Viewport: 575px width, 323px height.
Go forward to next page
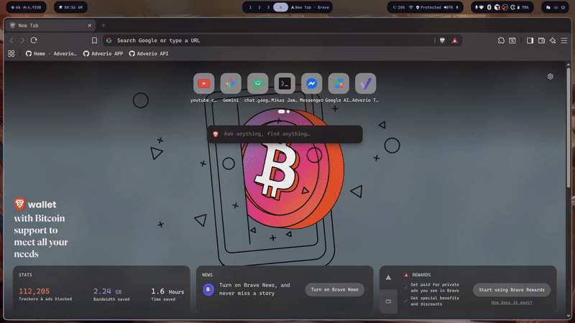click(x=22, y=40)
